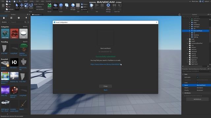211x118 pixels.
Task: Open the UI ribbon tool
Action: [x=67, y=6]
